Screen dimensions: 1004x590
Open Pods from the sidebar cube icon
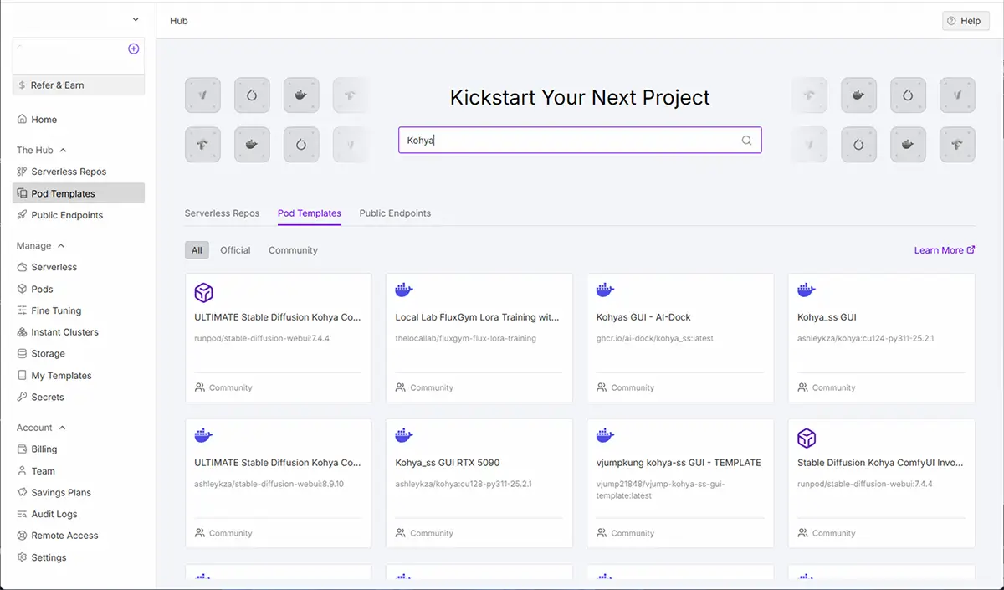[23, 289]
